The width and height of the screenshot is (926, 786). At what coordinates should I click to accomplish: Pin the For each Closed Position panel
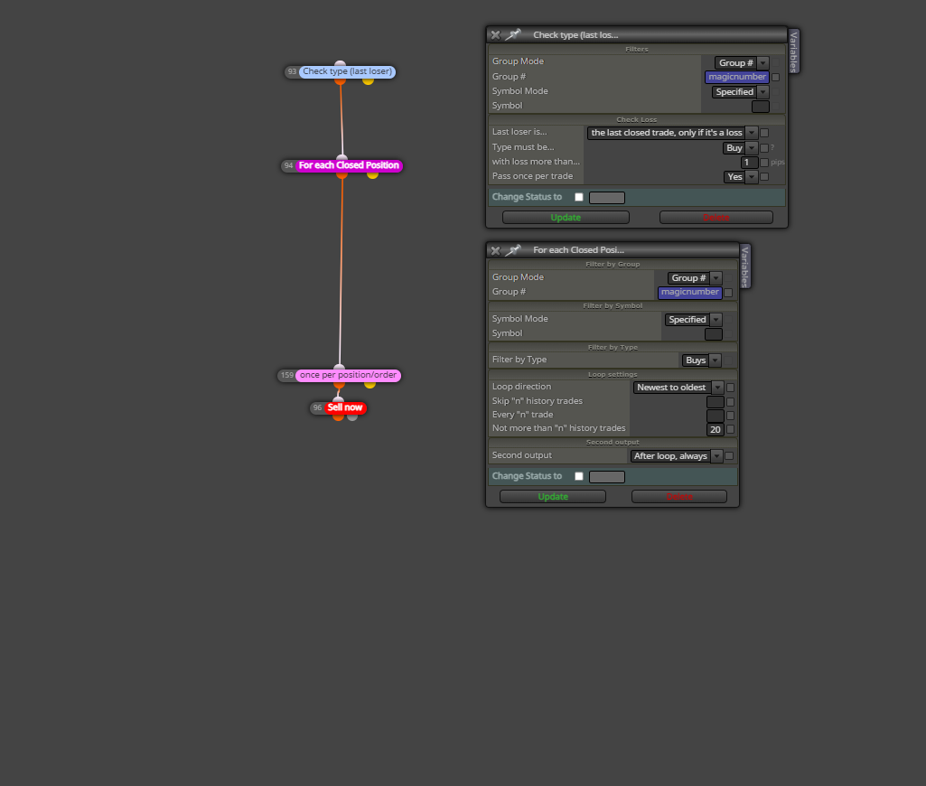(x=512, y=250)
